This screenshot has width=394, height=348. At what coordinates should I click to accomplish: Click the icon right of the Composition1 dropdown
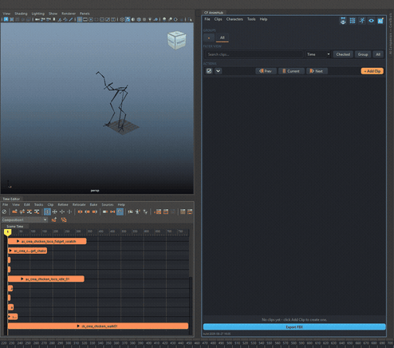coord(54,219)
